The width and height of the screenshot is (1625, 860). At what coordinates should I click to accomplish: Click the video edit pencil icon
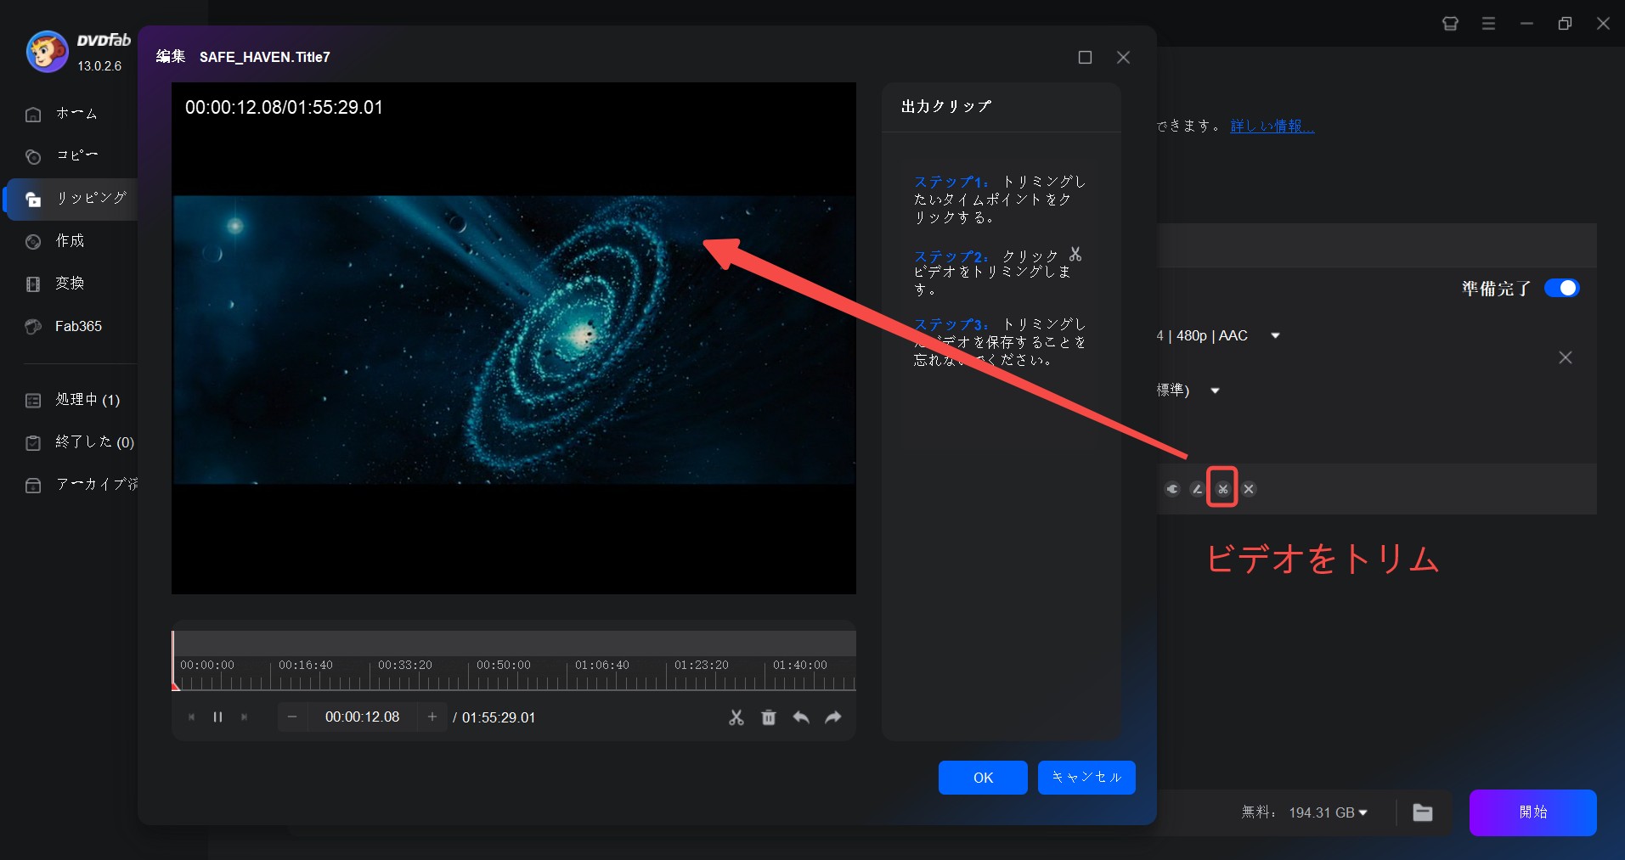[x=1197, y=489]
